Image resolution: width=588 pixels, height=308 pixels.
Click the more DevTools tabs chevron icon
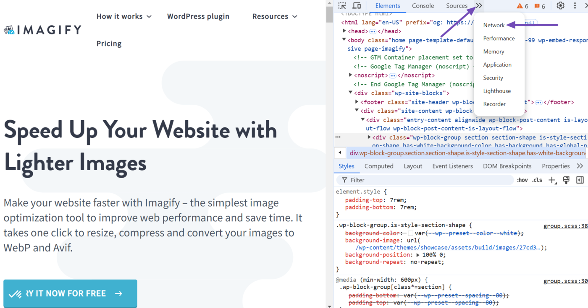coord(479,6)
